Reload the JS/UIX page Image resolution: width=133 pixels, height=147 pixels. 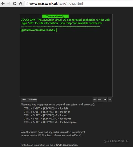pos(14,3)
